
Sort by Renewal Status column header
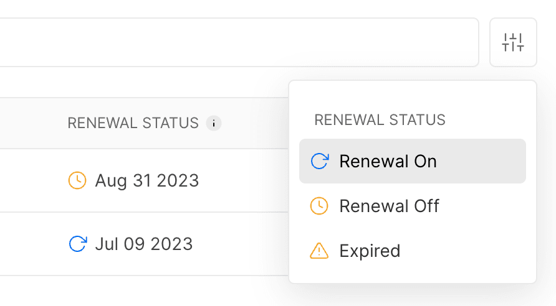(x=133, y=123)
